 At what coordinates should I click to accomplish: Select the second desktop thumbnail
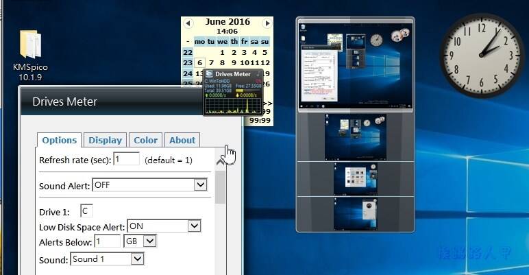[355, 137]
